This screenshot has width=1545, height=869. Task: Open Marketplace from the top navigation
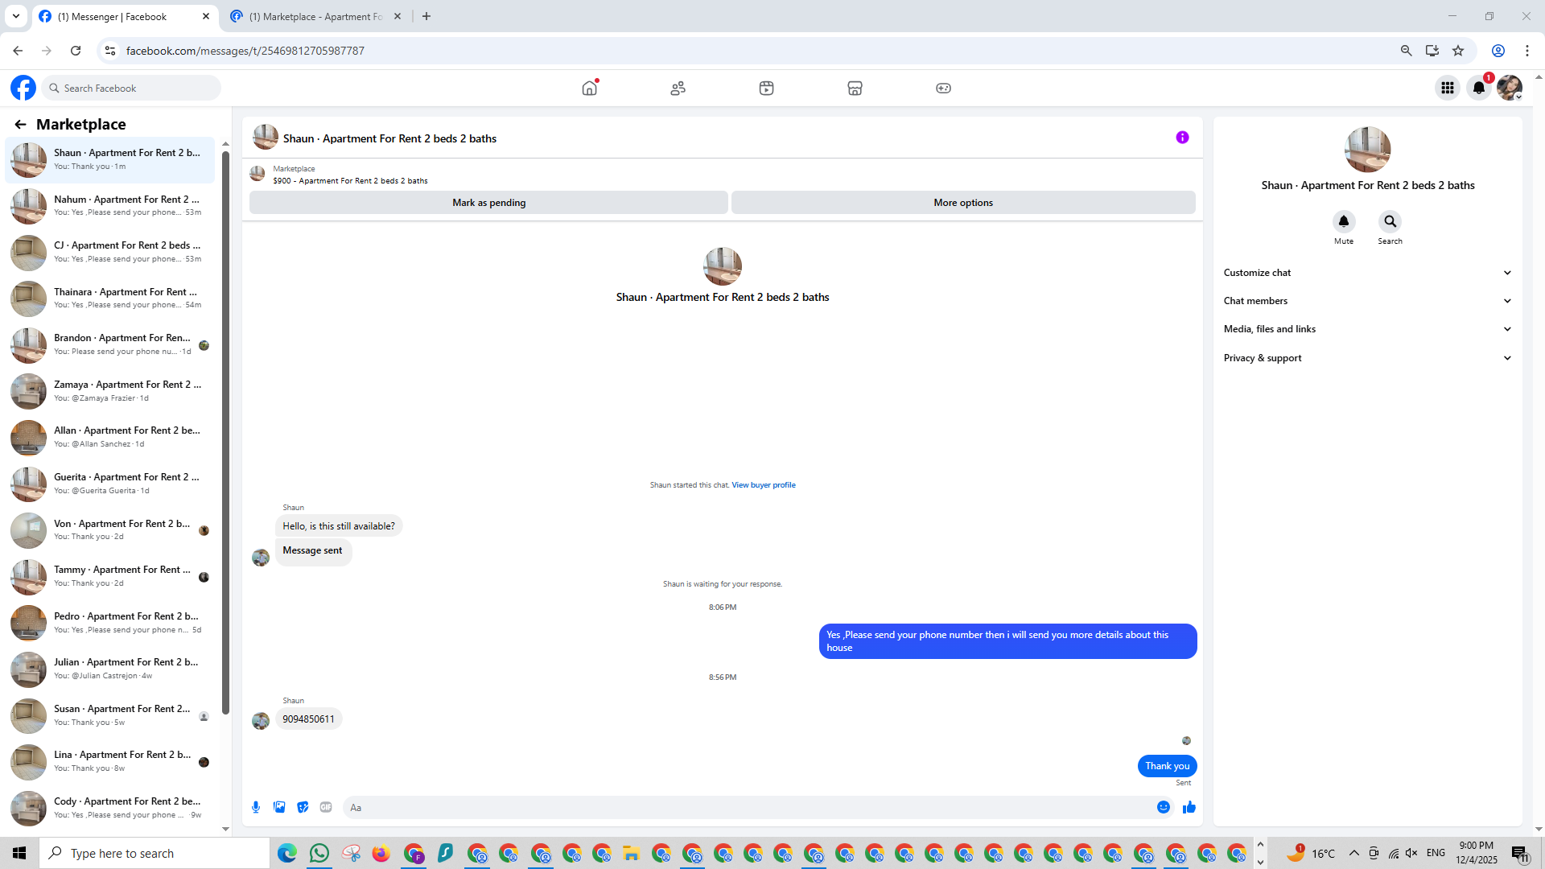855,89
